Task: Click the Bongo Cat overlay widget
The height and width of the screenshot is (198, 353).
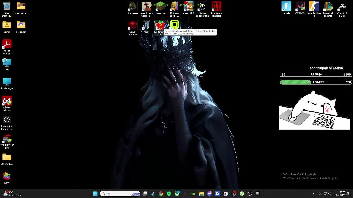Action: (x=314, y=110)
